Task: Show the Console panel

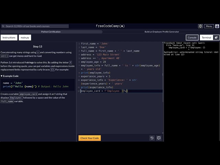Action: coord(192,37)
